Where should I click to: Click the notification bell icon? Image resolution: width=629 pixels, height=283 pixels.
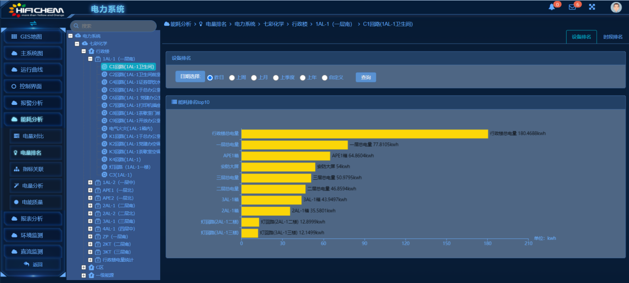tap(552, 7)
